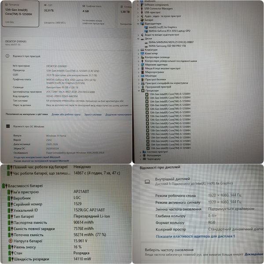Click the Клавіатури keyboard icon
This screenshot has width=264, height=264.
point(143,50)
